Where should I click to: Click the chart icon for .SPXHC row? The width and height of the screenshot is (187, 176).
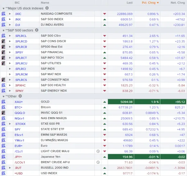(x=3, y=85)
